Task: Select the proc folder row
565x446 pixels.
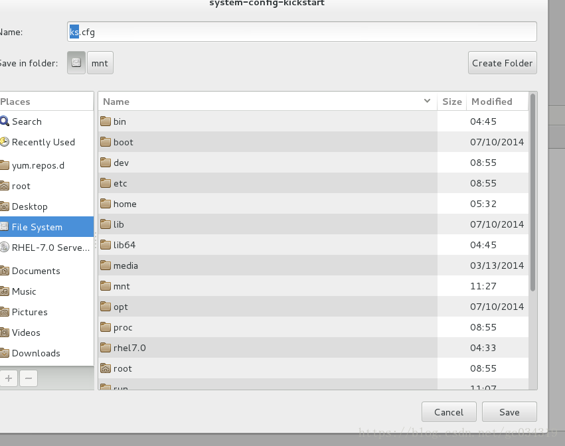Action: (x=313, y=327)
